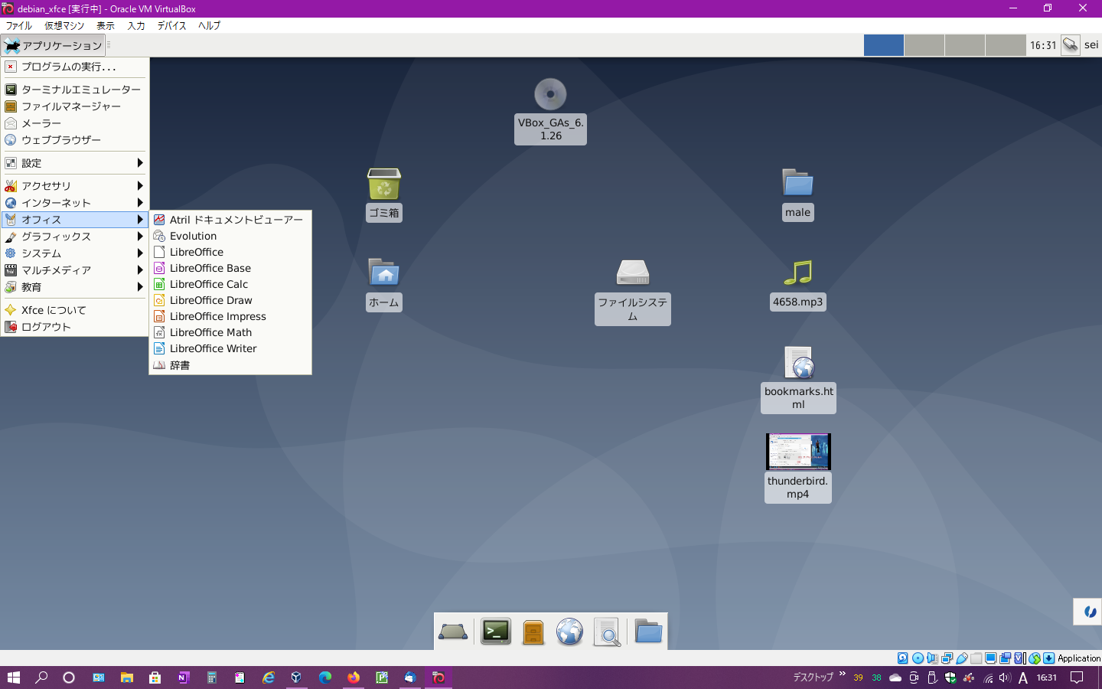The width and height of the screenshot is (1102, 689).
Task: Expand the グラフィックス submenu
Action: click(74, 237)
